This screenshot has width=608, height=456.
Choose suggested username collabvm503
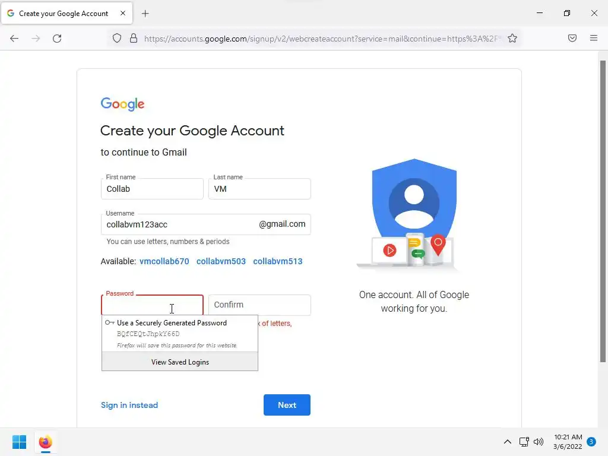click(221, 261)
